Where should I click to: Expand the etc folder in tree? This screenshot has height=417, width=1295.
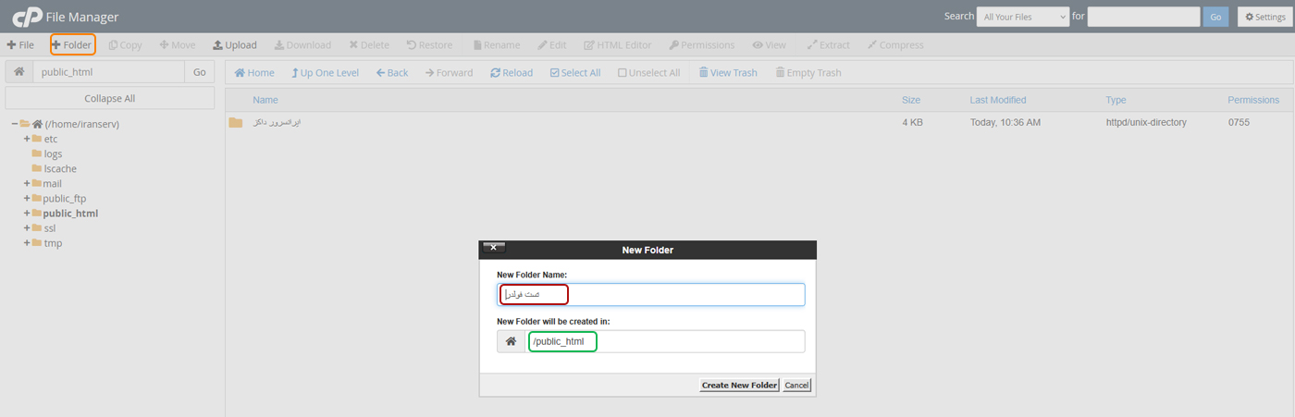pyautogui.click(x=27, y=140)
